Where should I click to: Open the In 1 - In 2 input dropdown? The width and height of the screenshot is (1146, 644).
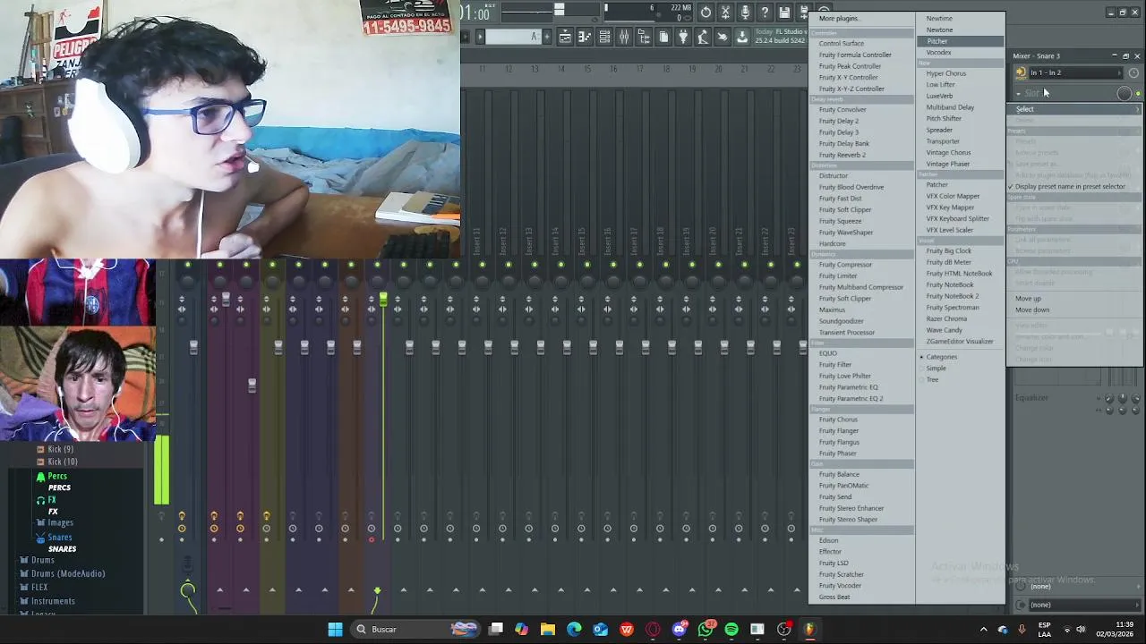1075,73
